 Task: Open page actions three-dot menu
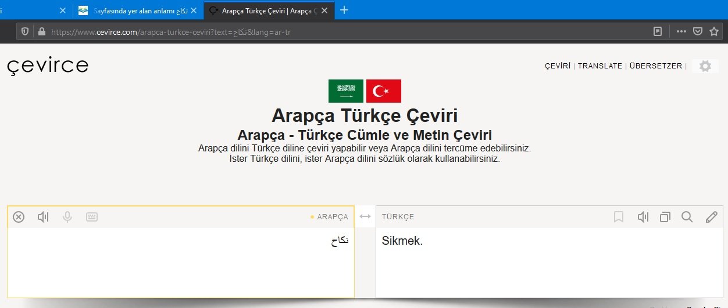pyautogui.click(x=681, y=32)
